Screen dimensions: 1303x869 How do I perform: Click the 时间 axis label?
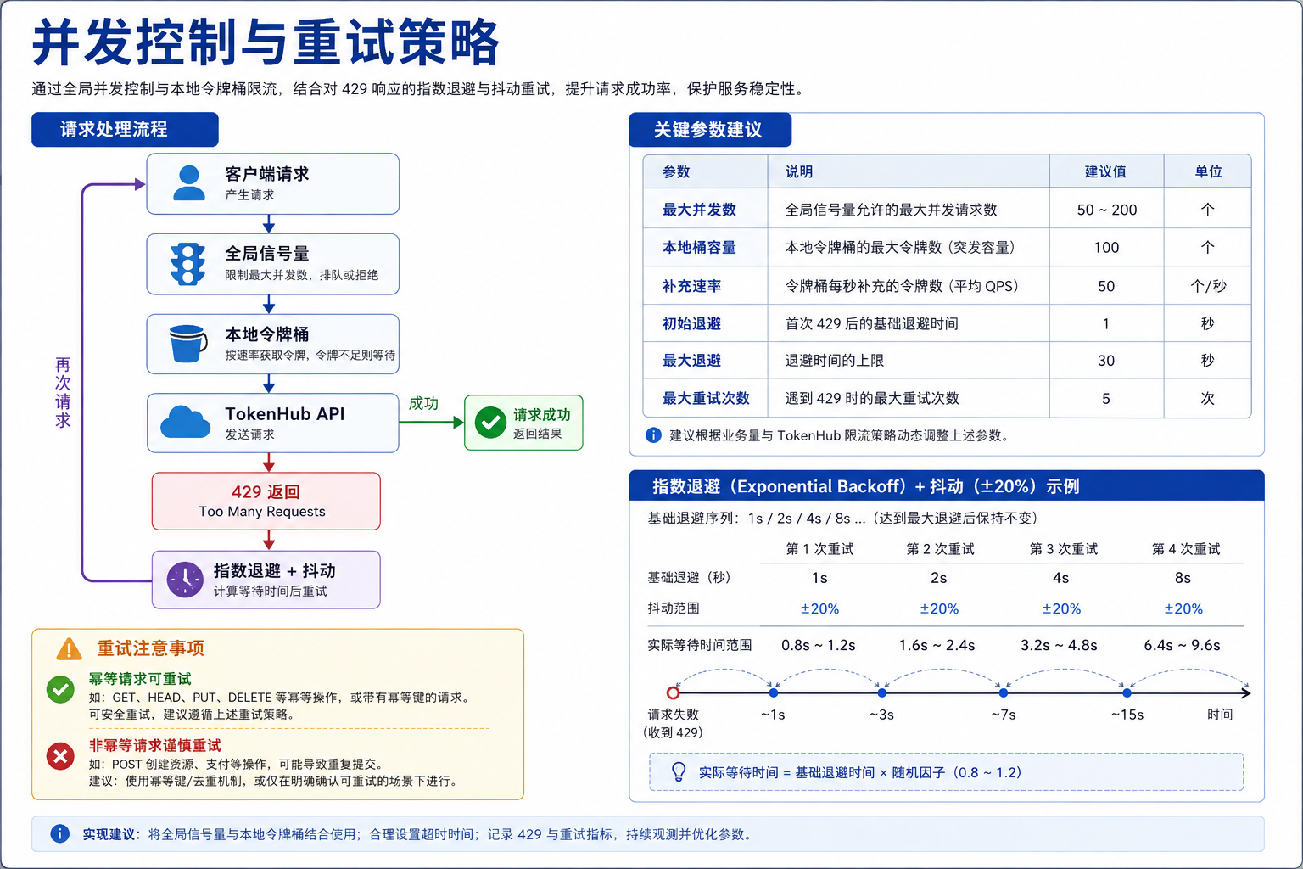tap(1220, 715)
